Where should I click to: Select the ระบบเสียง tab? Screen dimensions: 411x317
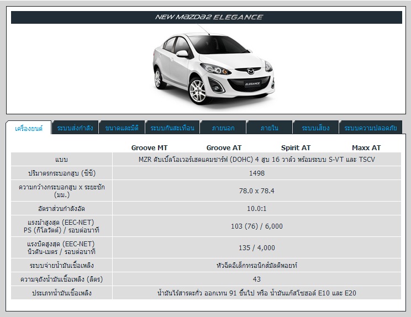point(315,128)
